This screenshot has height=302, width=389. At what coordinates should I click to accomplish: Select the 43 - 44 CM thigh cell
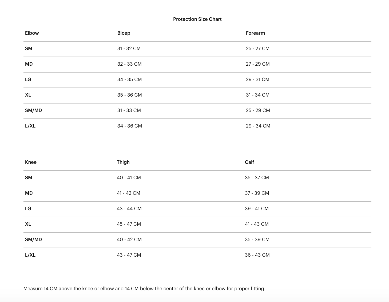129,209
